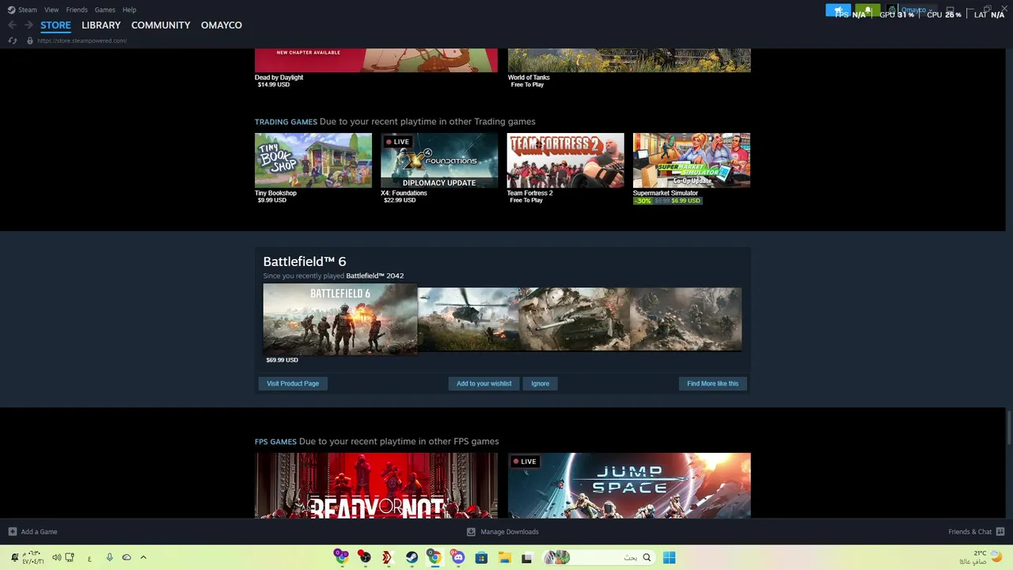Go back with the left arrow
This screenshot has height=570, width=1013.
(x=12, y=25)
